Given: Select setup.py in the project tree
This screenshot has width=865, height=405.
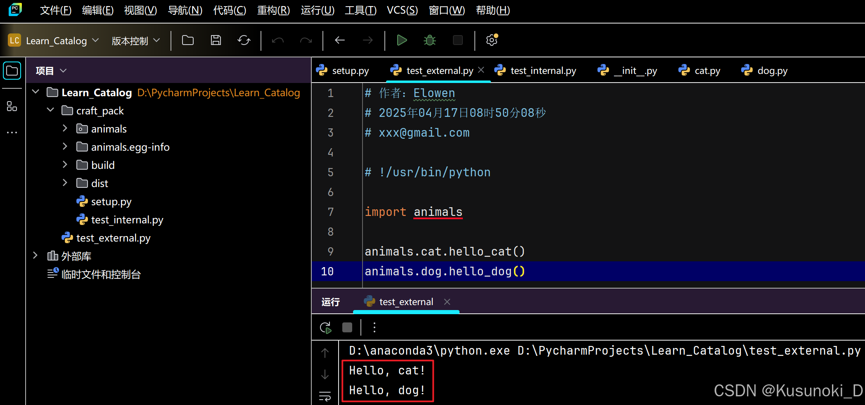Looking at the screenshot, I should [111, 201].
